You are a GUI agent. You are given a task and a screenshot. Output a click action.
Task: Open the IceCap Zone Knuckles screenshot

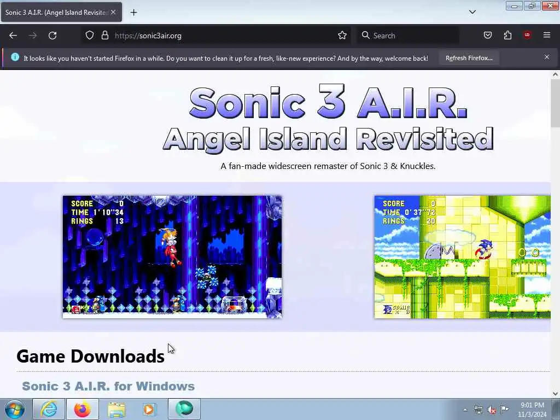pos(172,257)
